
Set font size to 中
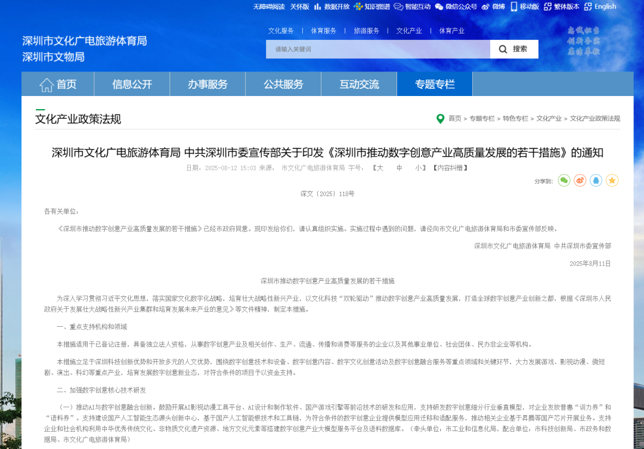click(x=400, y=168)
